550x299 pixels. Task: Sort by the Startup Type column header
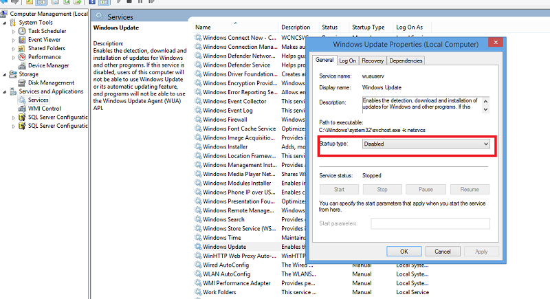[x=371, y=27]
